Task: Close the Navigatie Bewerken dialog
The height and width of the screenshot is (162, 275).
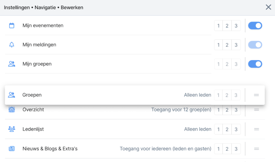Action: click(268, 7)
